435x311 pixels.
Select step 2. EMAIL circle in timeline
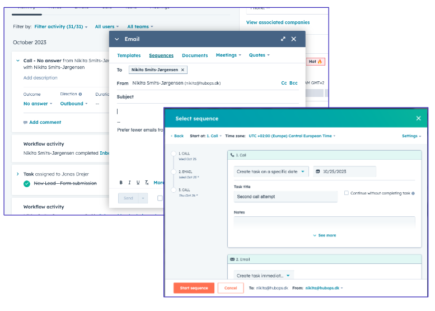(174, 172)
